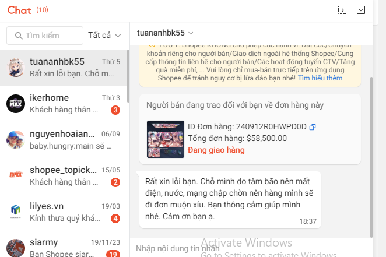Select the shopee_topick conversation
386x257 pixels.
pyautogui.click(x=64, y=176)
